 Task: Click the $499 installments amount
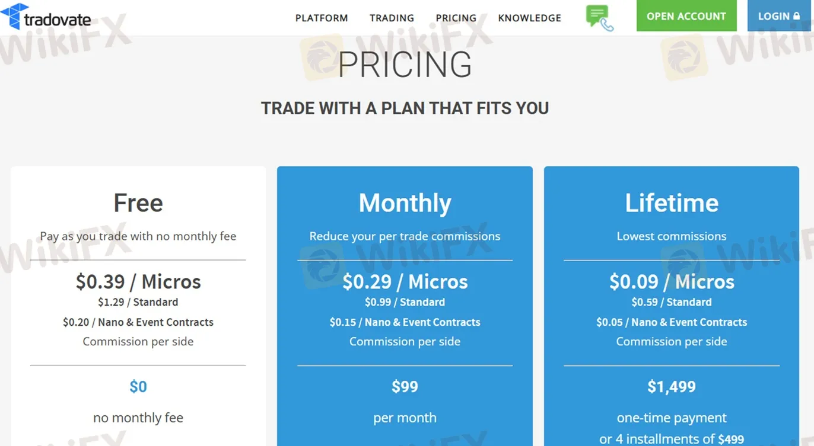point(730,439)
